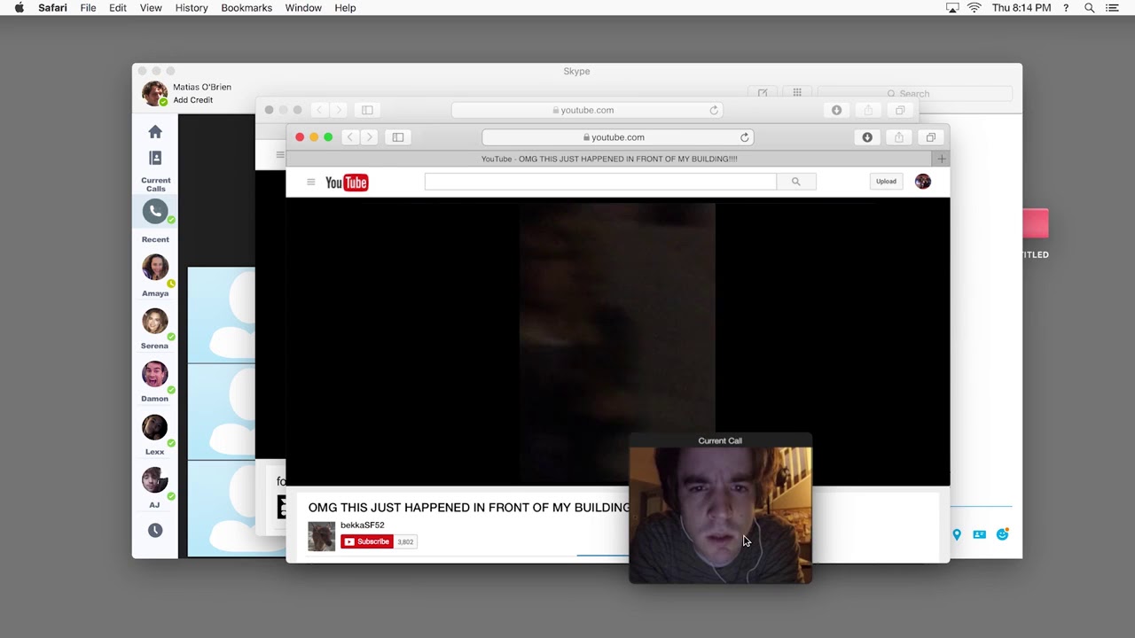Open the YouTube guide hamburger menu

(310, 182)
